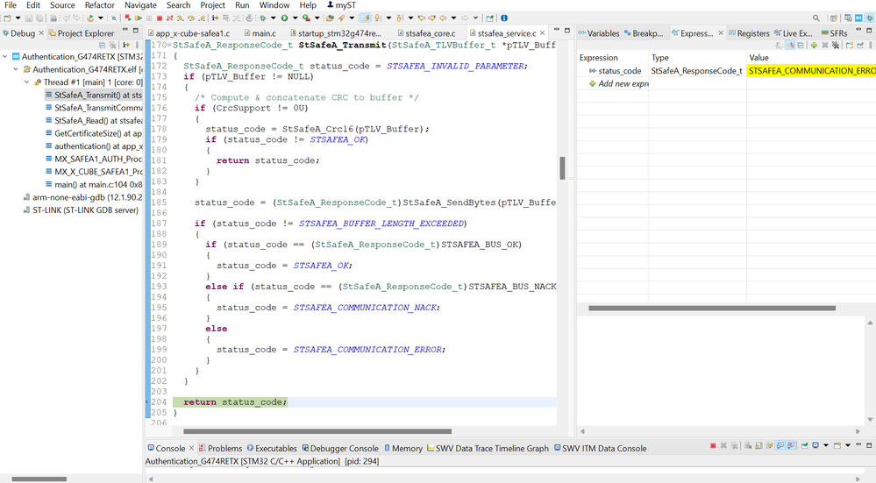876x483 pixels.
Task: Collapse the Authentication_G474RETX.elf tree node
Action: tap(16, 69)
